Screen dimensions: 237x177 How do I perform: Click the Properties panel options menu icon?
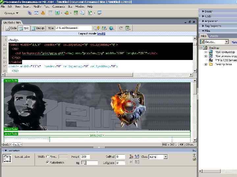point(195,151)
